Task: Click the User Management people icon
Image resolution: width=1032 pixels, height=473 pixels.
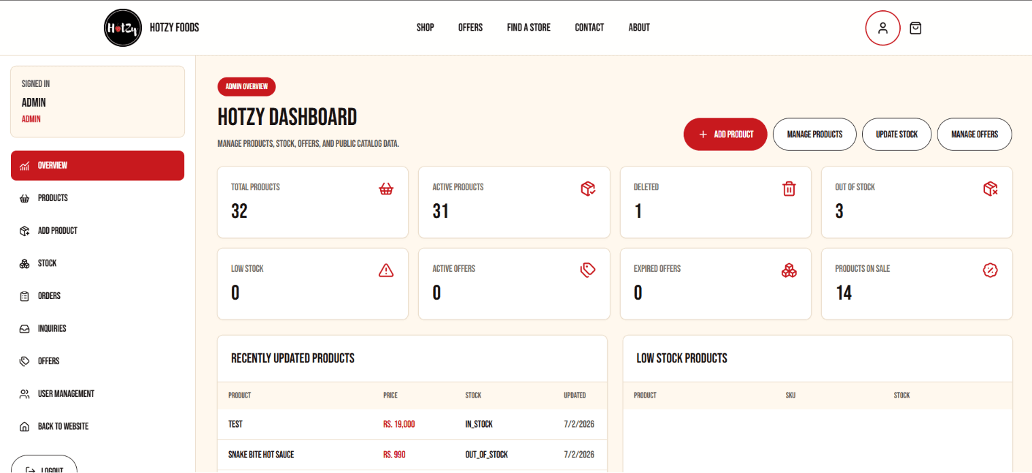Action: point(24,394)
